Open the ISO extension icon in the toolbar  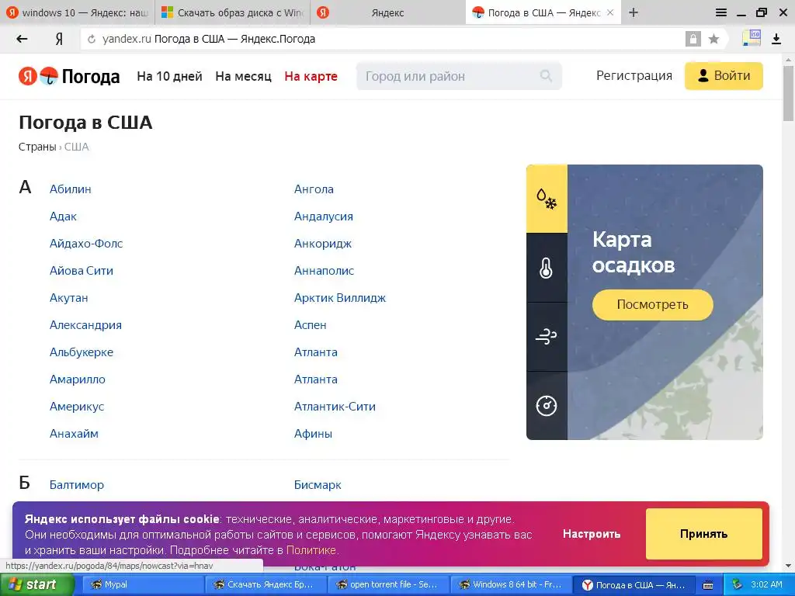pyautogui.click(x=752, y=38)
